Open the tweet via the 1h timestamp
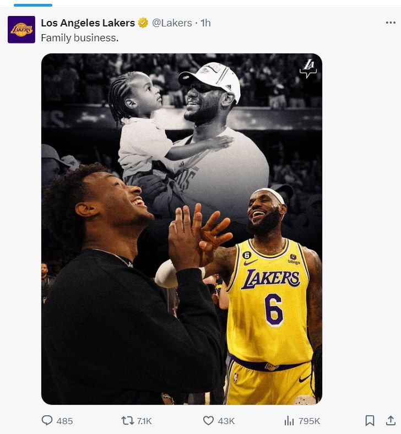This screenshot has width=401, height=434. tap(205, 23)
